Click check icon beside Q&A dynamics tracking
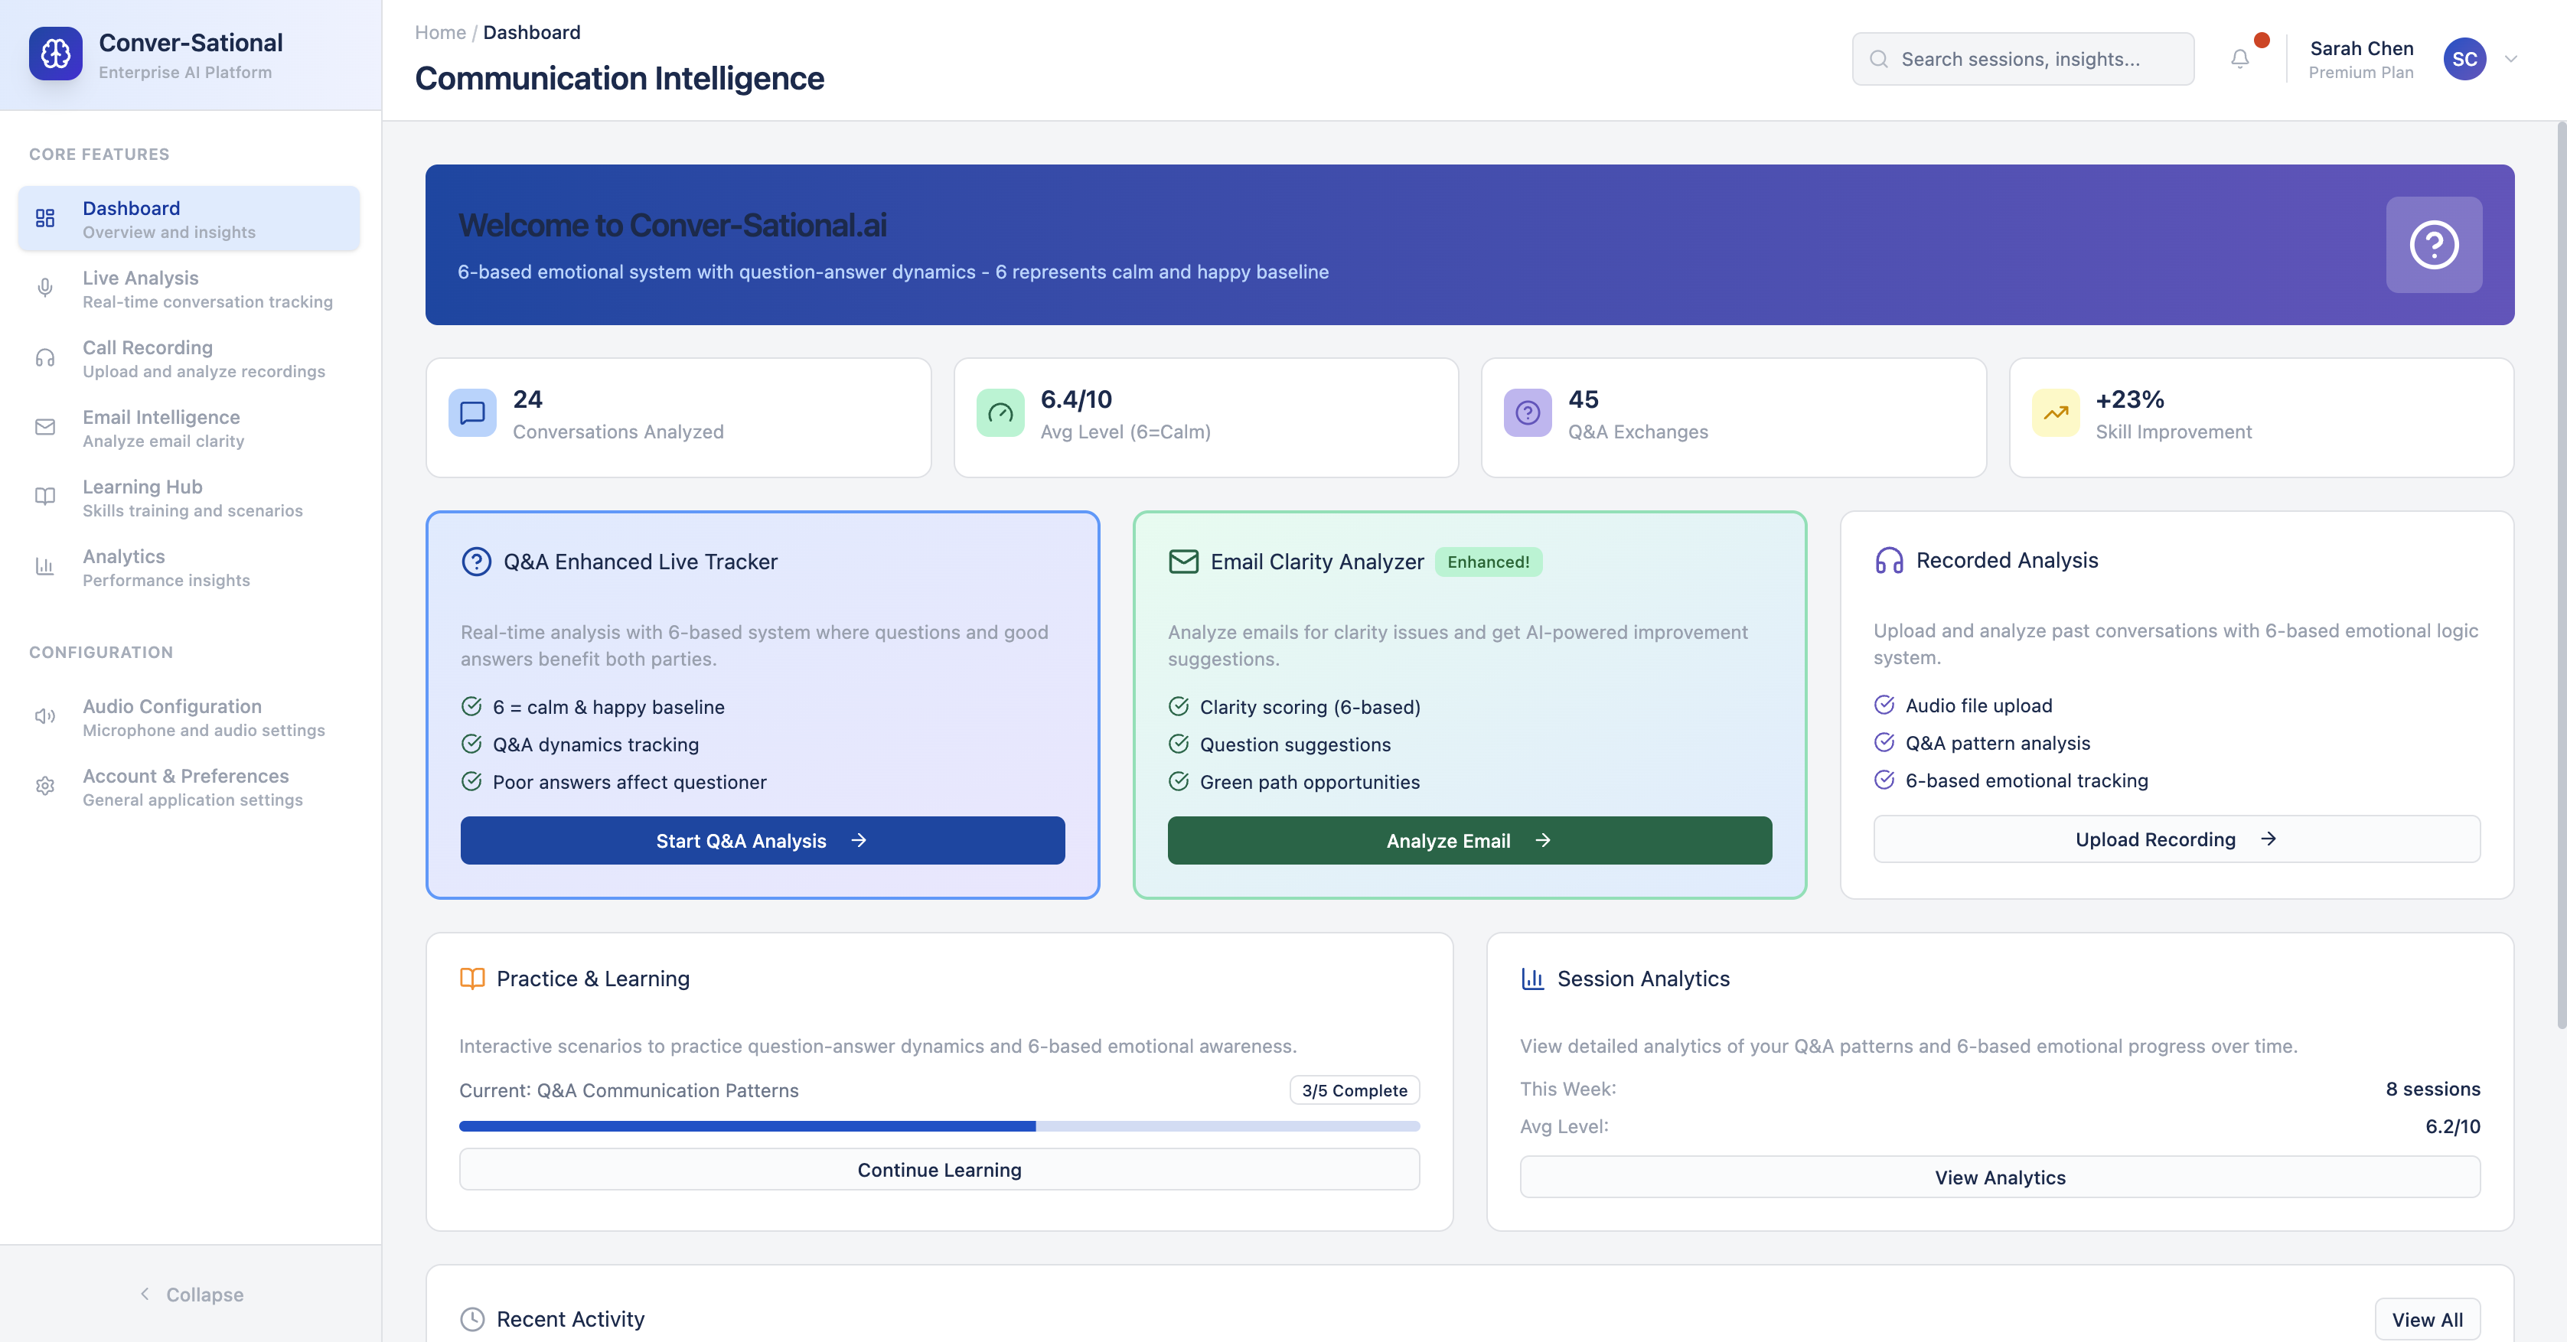 [x=471, y=744]
